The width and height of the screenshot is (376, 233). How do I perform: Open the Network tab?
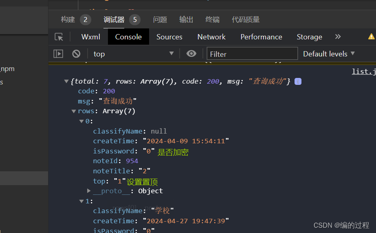211,37
